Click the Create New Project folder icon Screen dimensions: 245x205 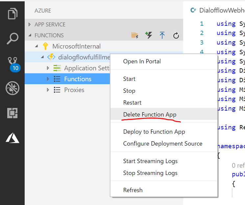pos(135,35)
